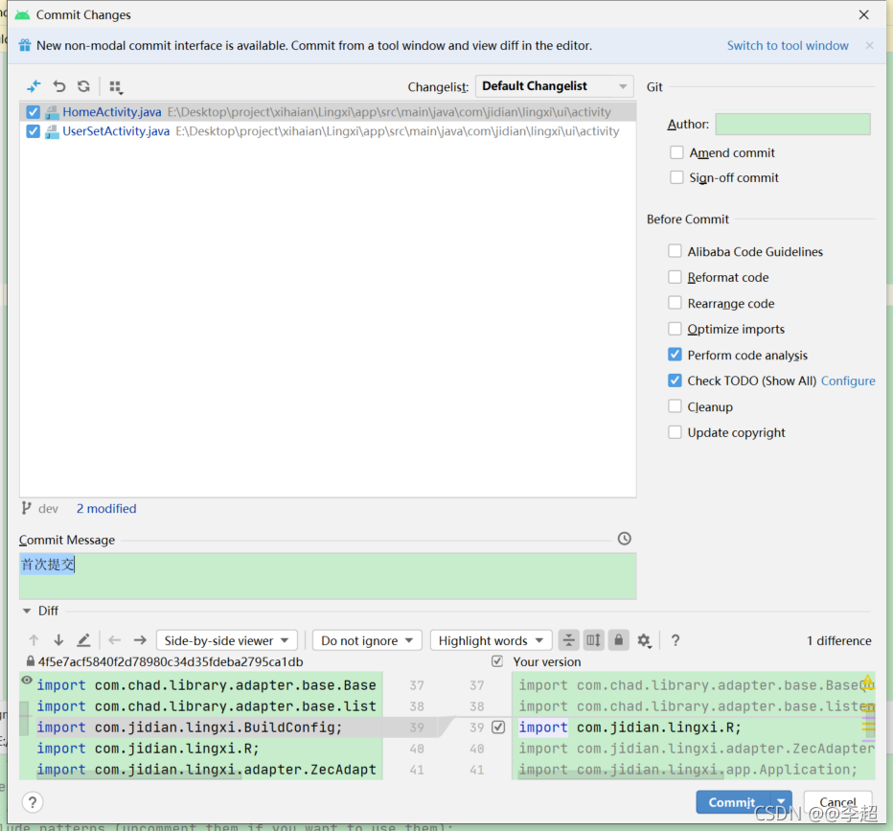Toggle Your version include checkbox

497,661
